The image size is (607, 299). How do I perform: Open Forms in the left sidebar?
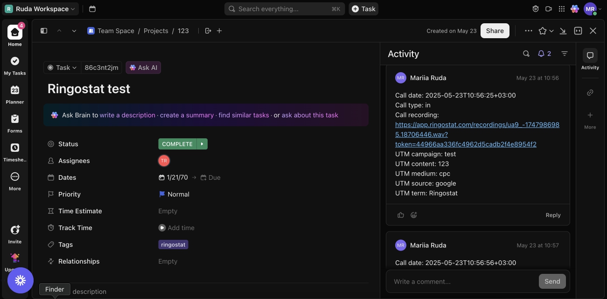[x=15, y=123]
